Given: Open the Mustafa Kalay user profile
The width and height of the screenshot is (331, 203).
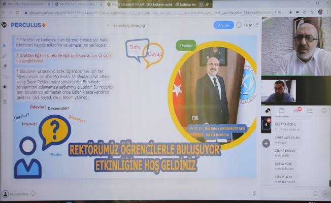Looking at the screenshot, I should coord(18,194).
